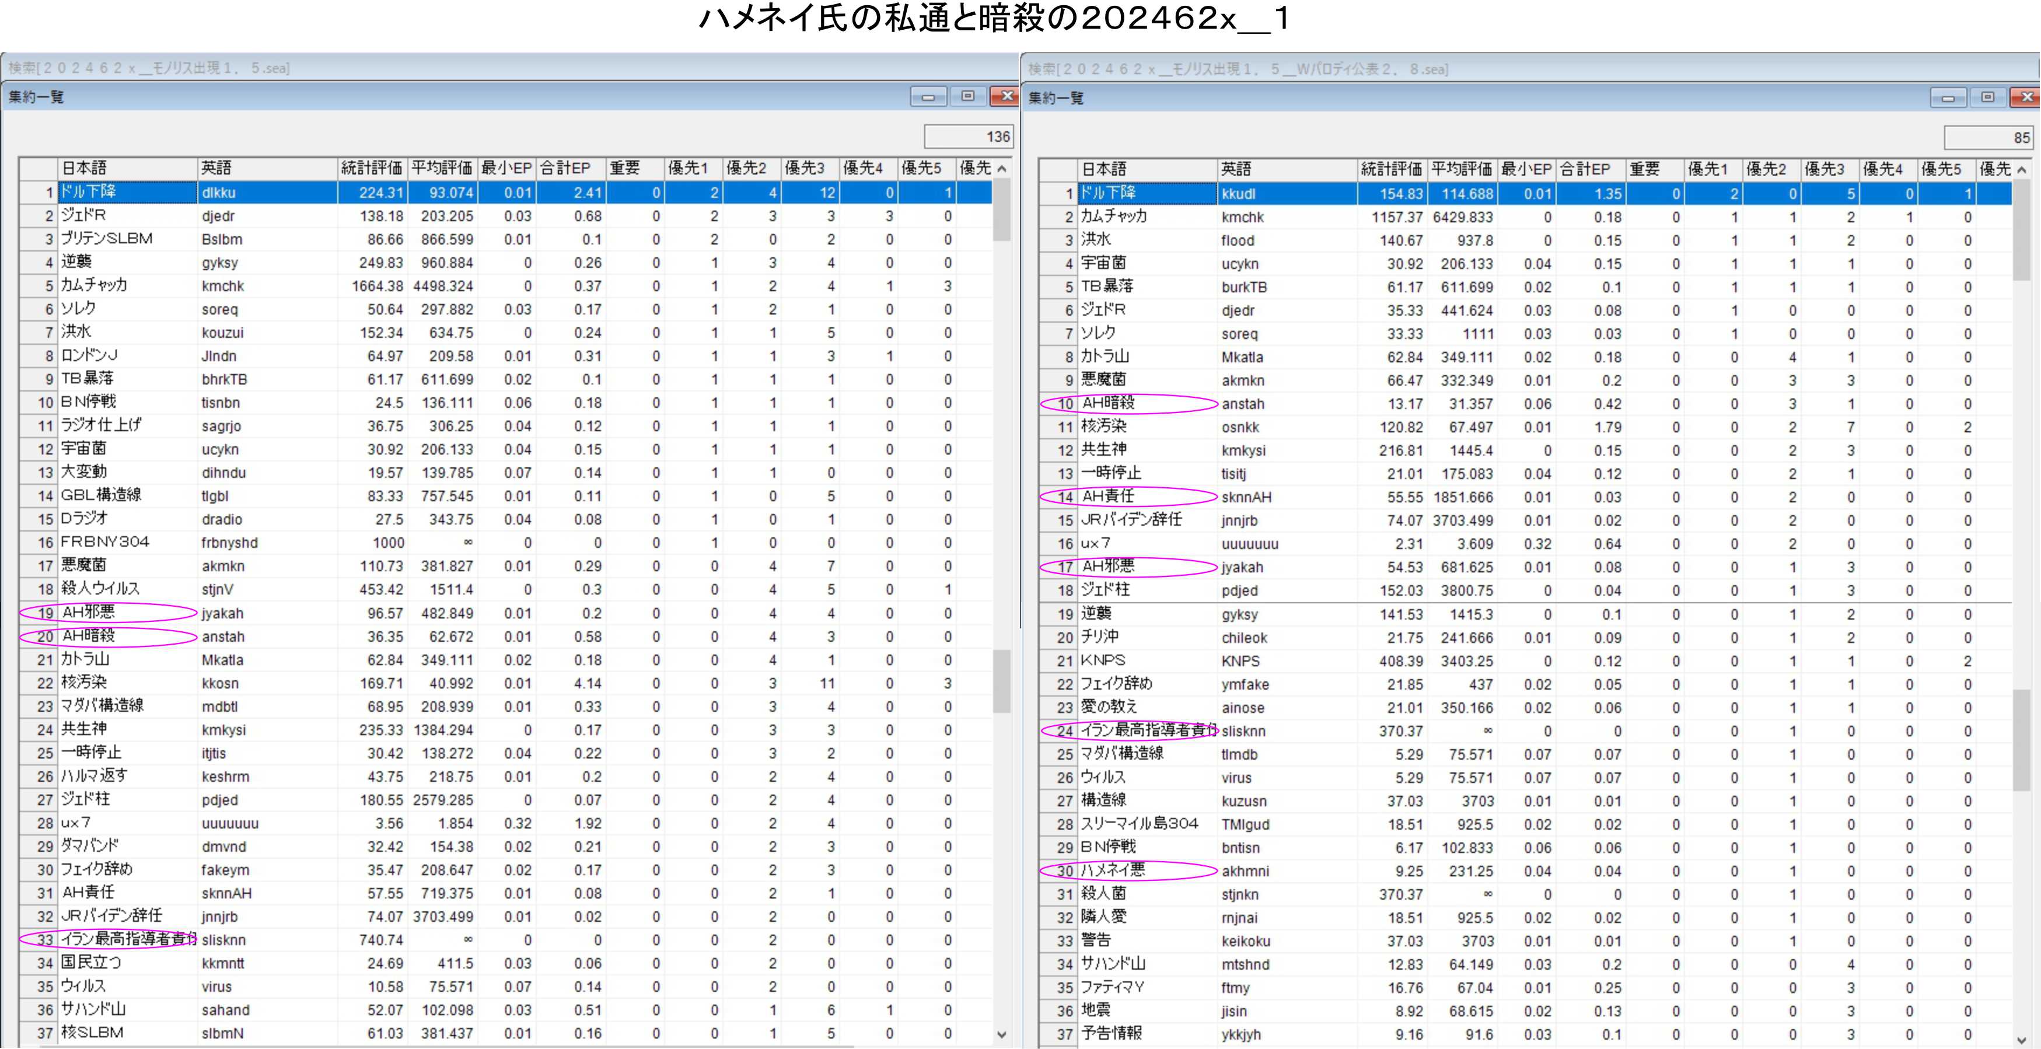Maximize the left 集約一覧 window
2041x1049 pixels.
point(967,97)
